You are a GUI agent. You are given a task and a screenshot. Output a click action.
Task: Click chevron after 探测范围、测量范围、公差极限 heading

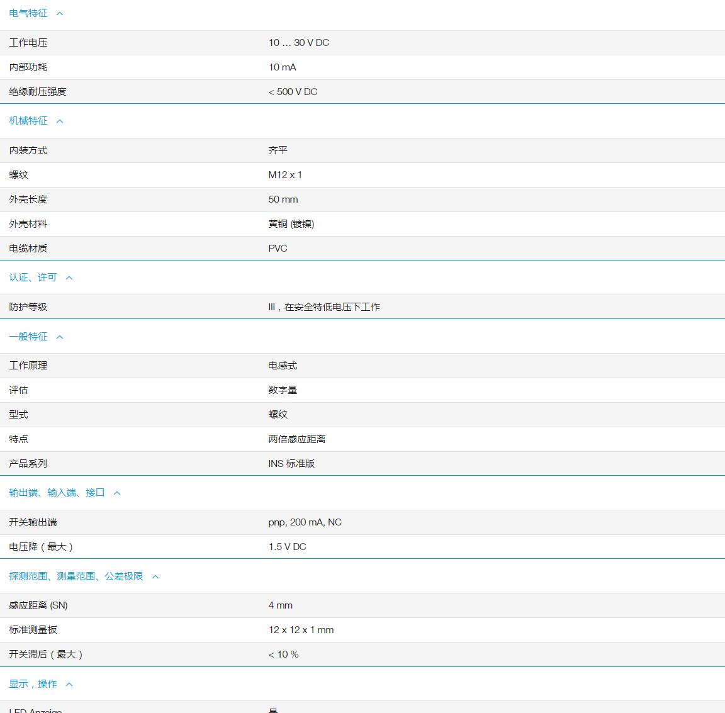[155, 576]
